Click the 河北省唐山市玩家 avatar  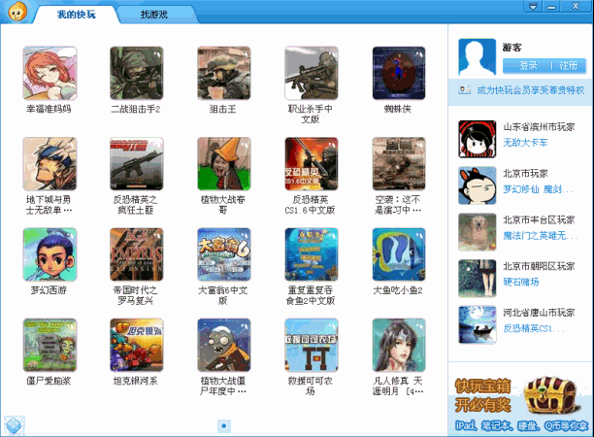click(x=477, y=324)
